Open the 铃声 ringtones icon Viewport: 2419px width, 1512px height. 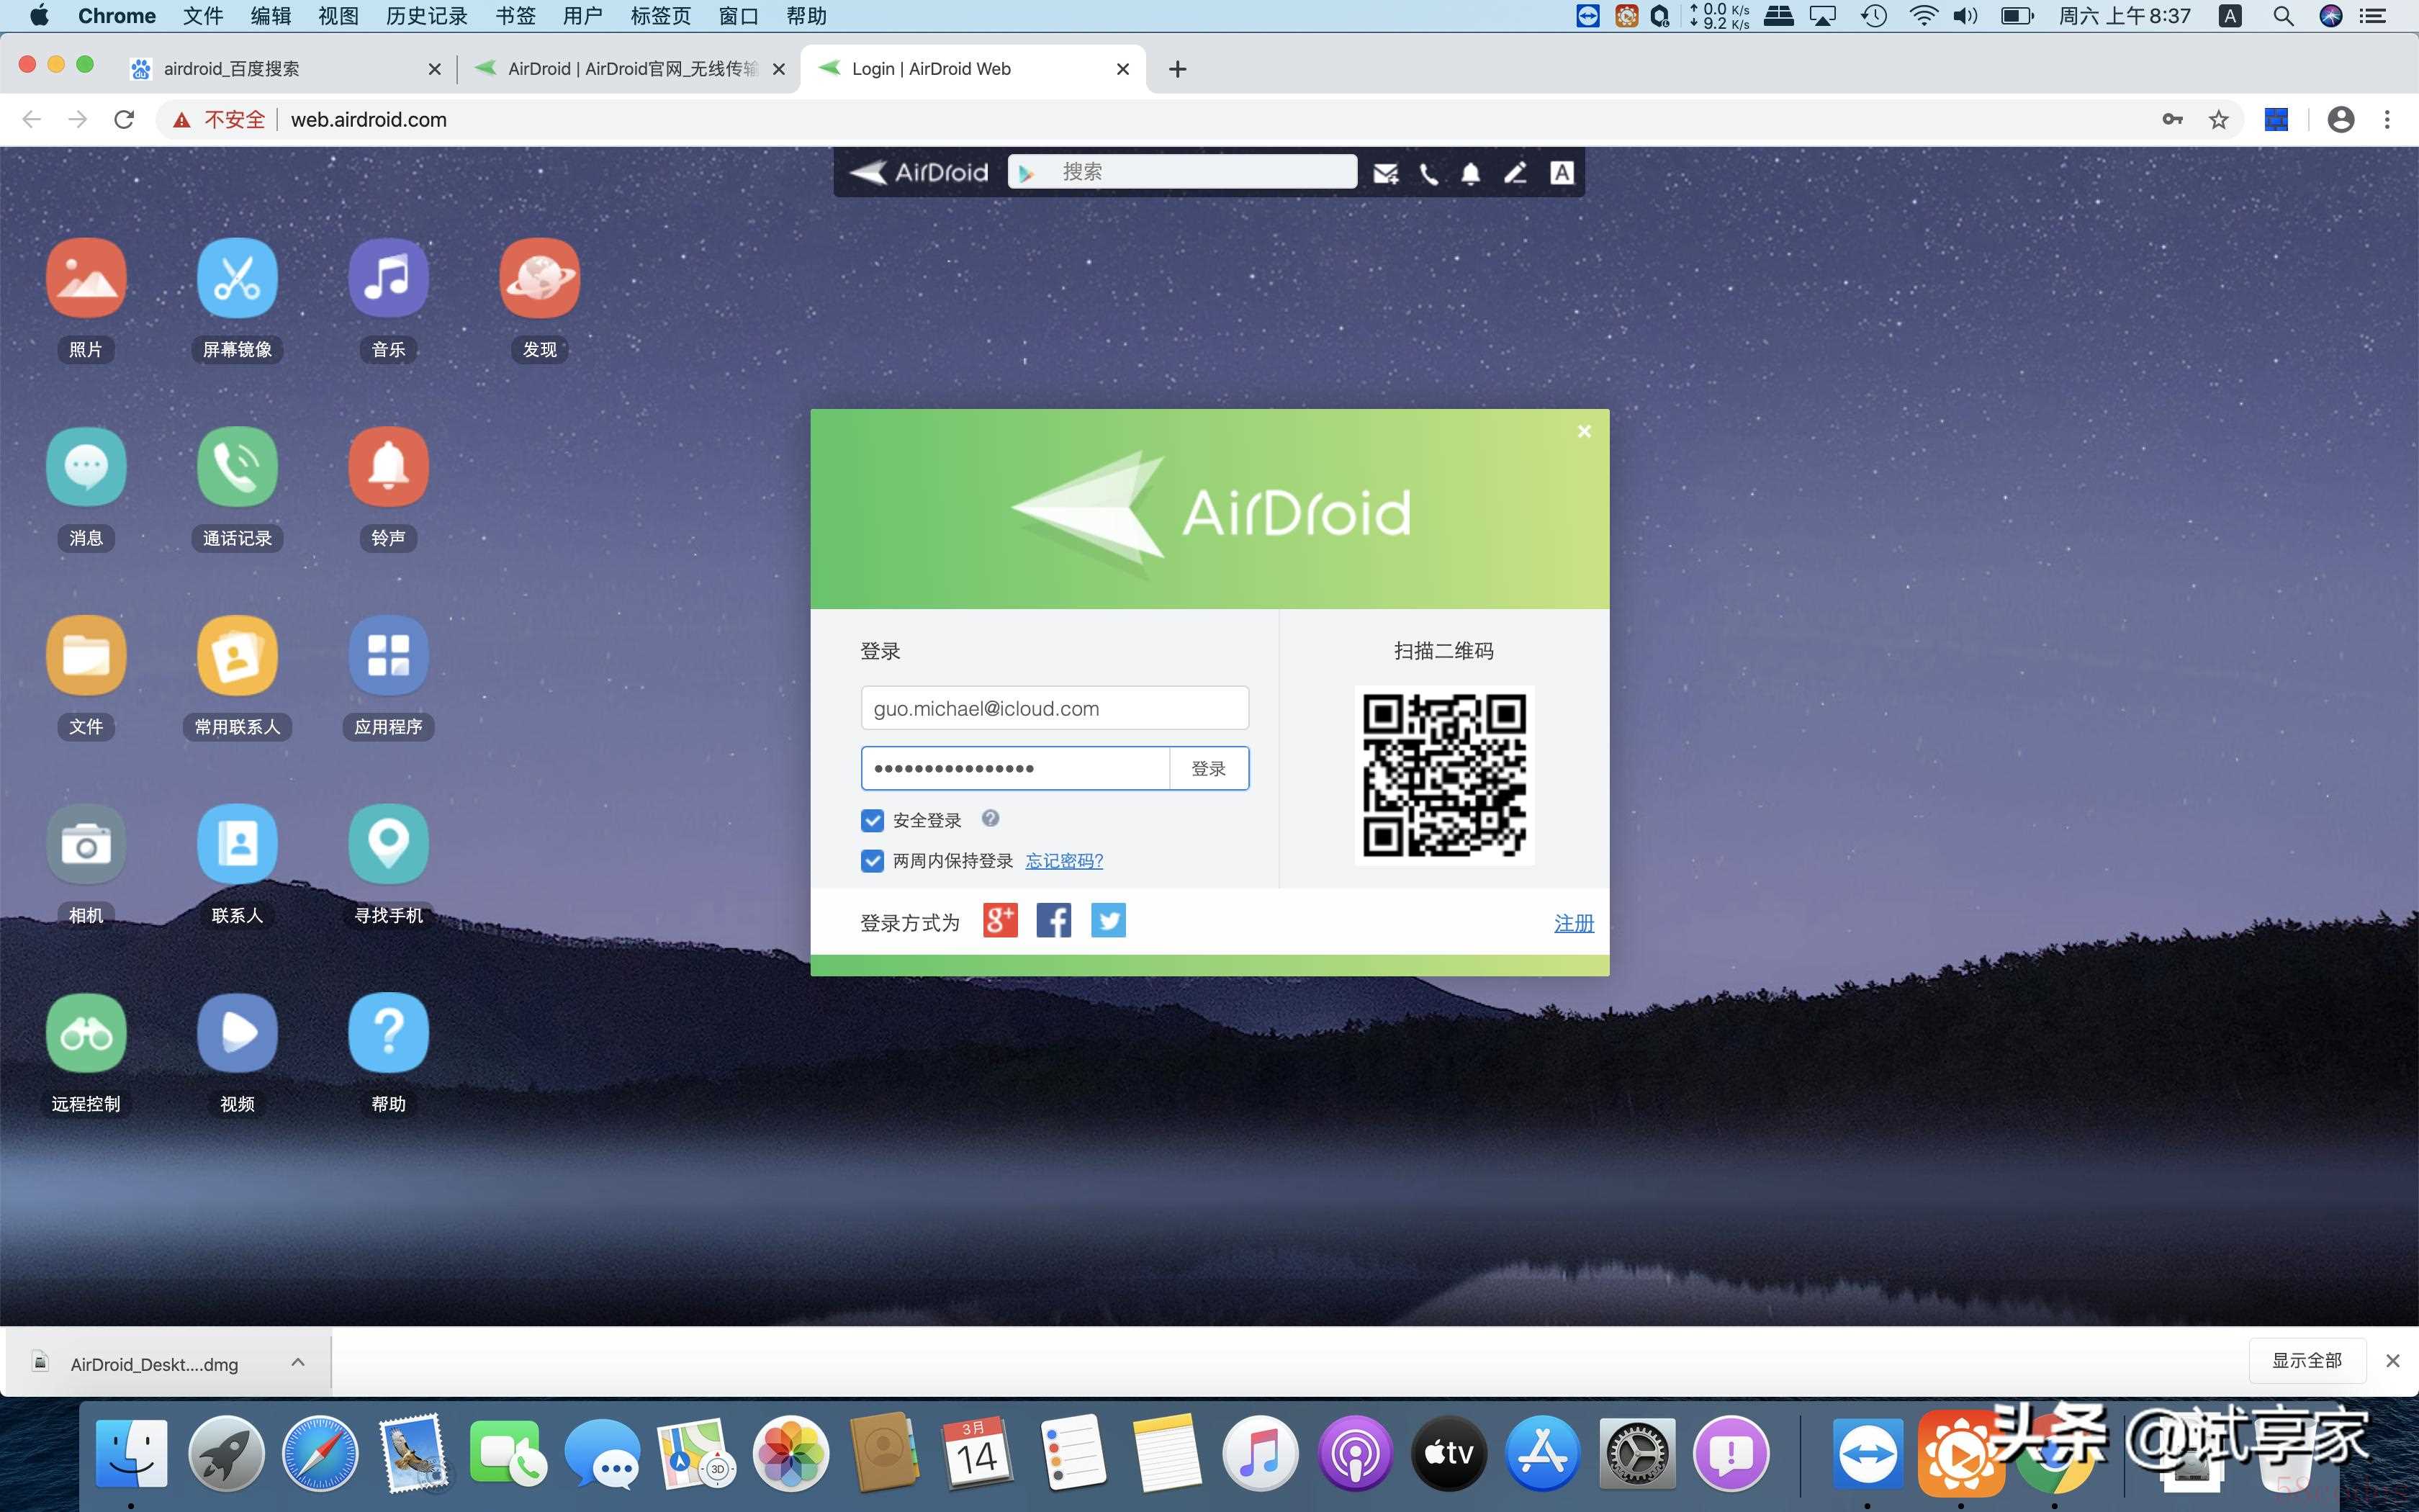click(388, 467)
